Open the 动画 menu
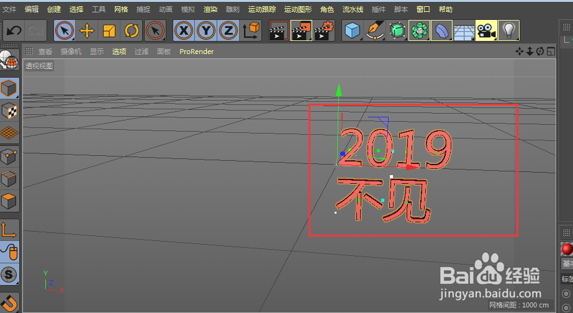The width and height of the screenshot is (573, 313). pos(166,9)
